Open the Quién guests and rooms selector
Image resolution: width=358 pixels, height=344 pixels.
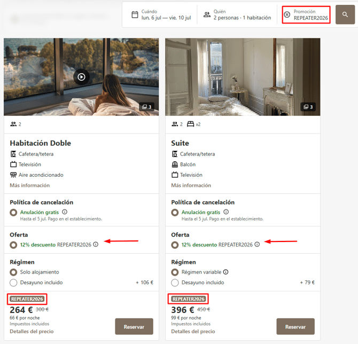point(237,14)
